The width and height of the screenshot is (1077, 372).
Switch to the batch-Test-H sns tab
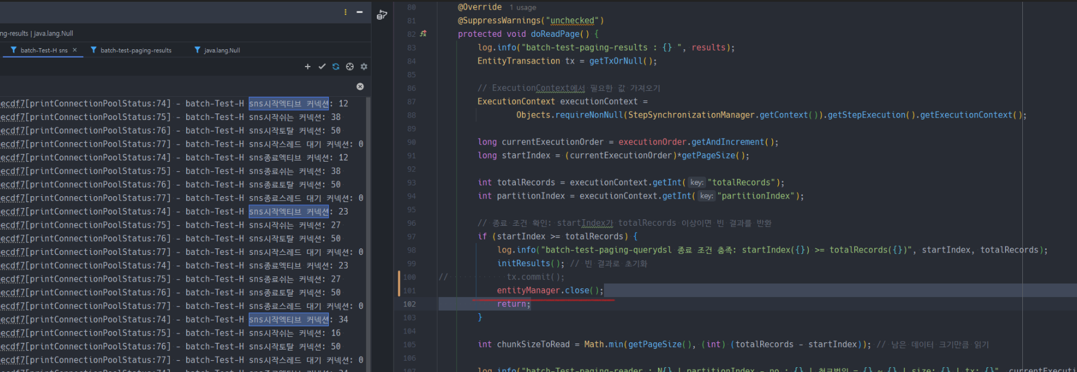pyautogui.click(x=44, y=51)
